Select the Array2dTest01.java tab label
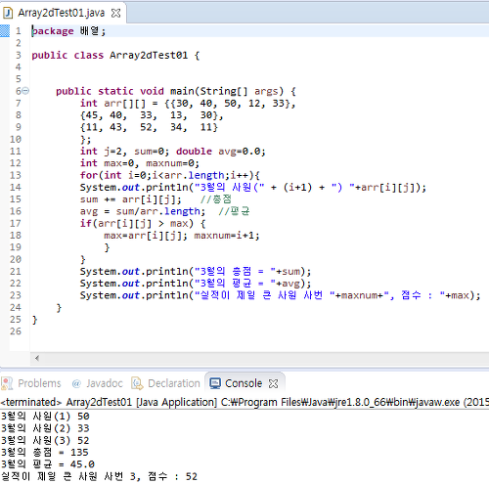The width and height of the screenshot is (489, 484). [62, 13]
